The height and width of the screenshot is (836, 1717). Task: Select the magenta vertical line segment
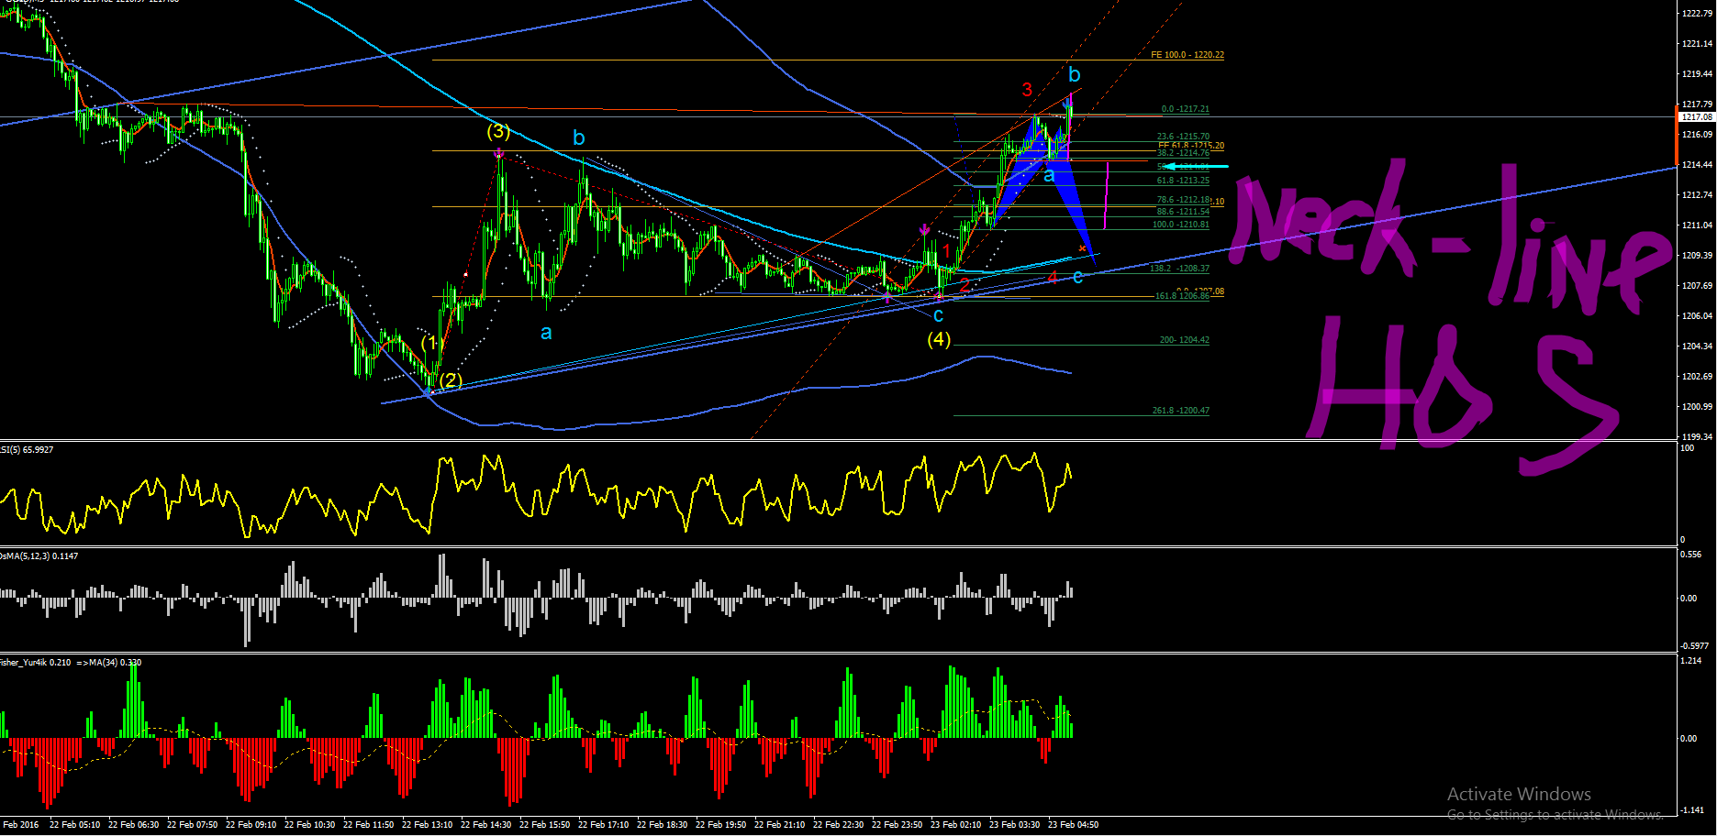click(x=1107, y=195)
